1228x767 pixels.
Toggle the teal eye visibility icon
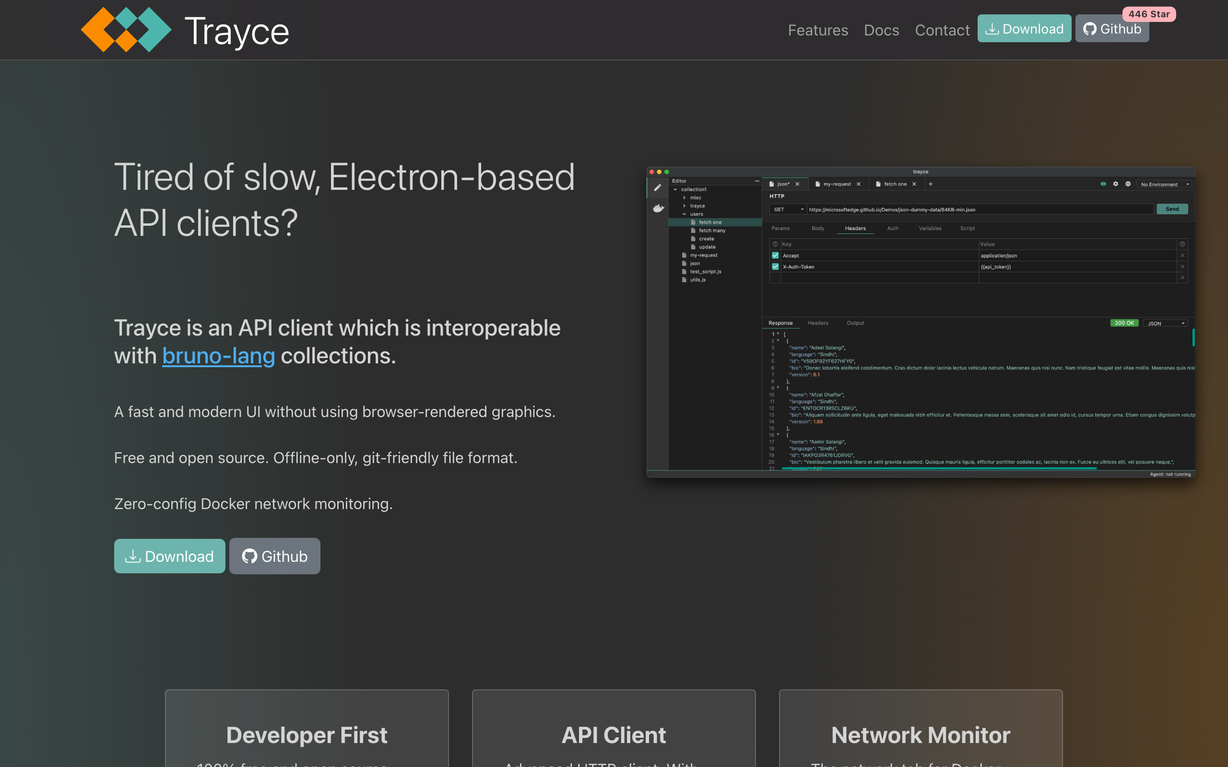1103,184
